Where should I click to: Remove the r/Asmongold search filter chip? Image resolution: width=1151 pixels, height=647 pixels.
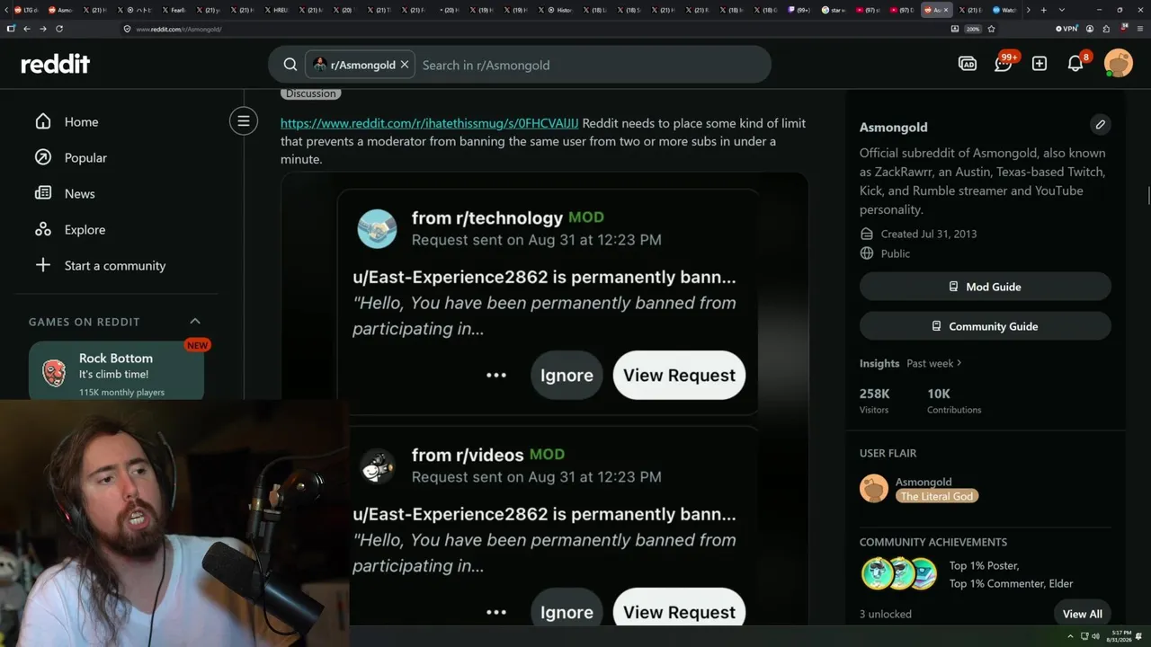(405, 65)
